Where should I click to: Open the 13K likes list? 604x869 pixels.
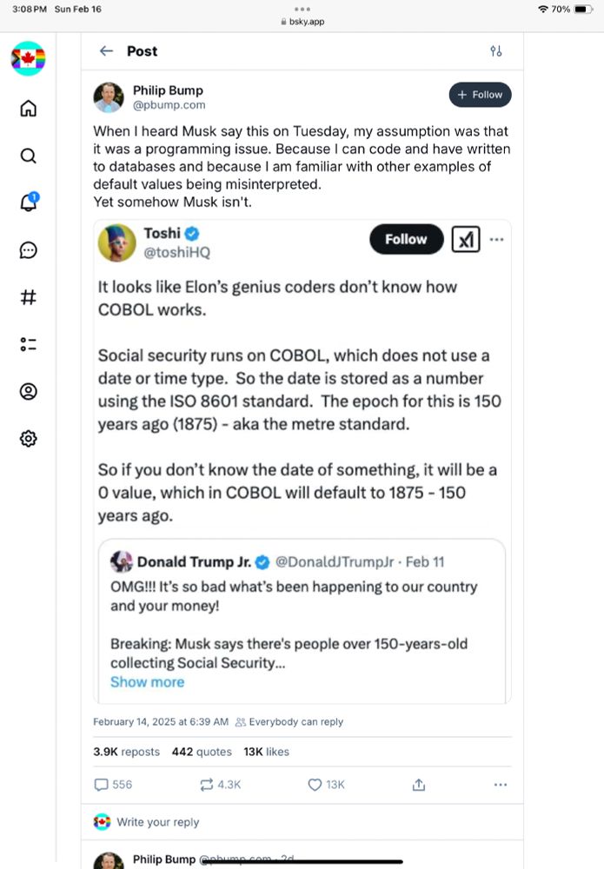click(266, 752)
